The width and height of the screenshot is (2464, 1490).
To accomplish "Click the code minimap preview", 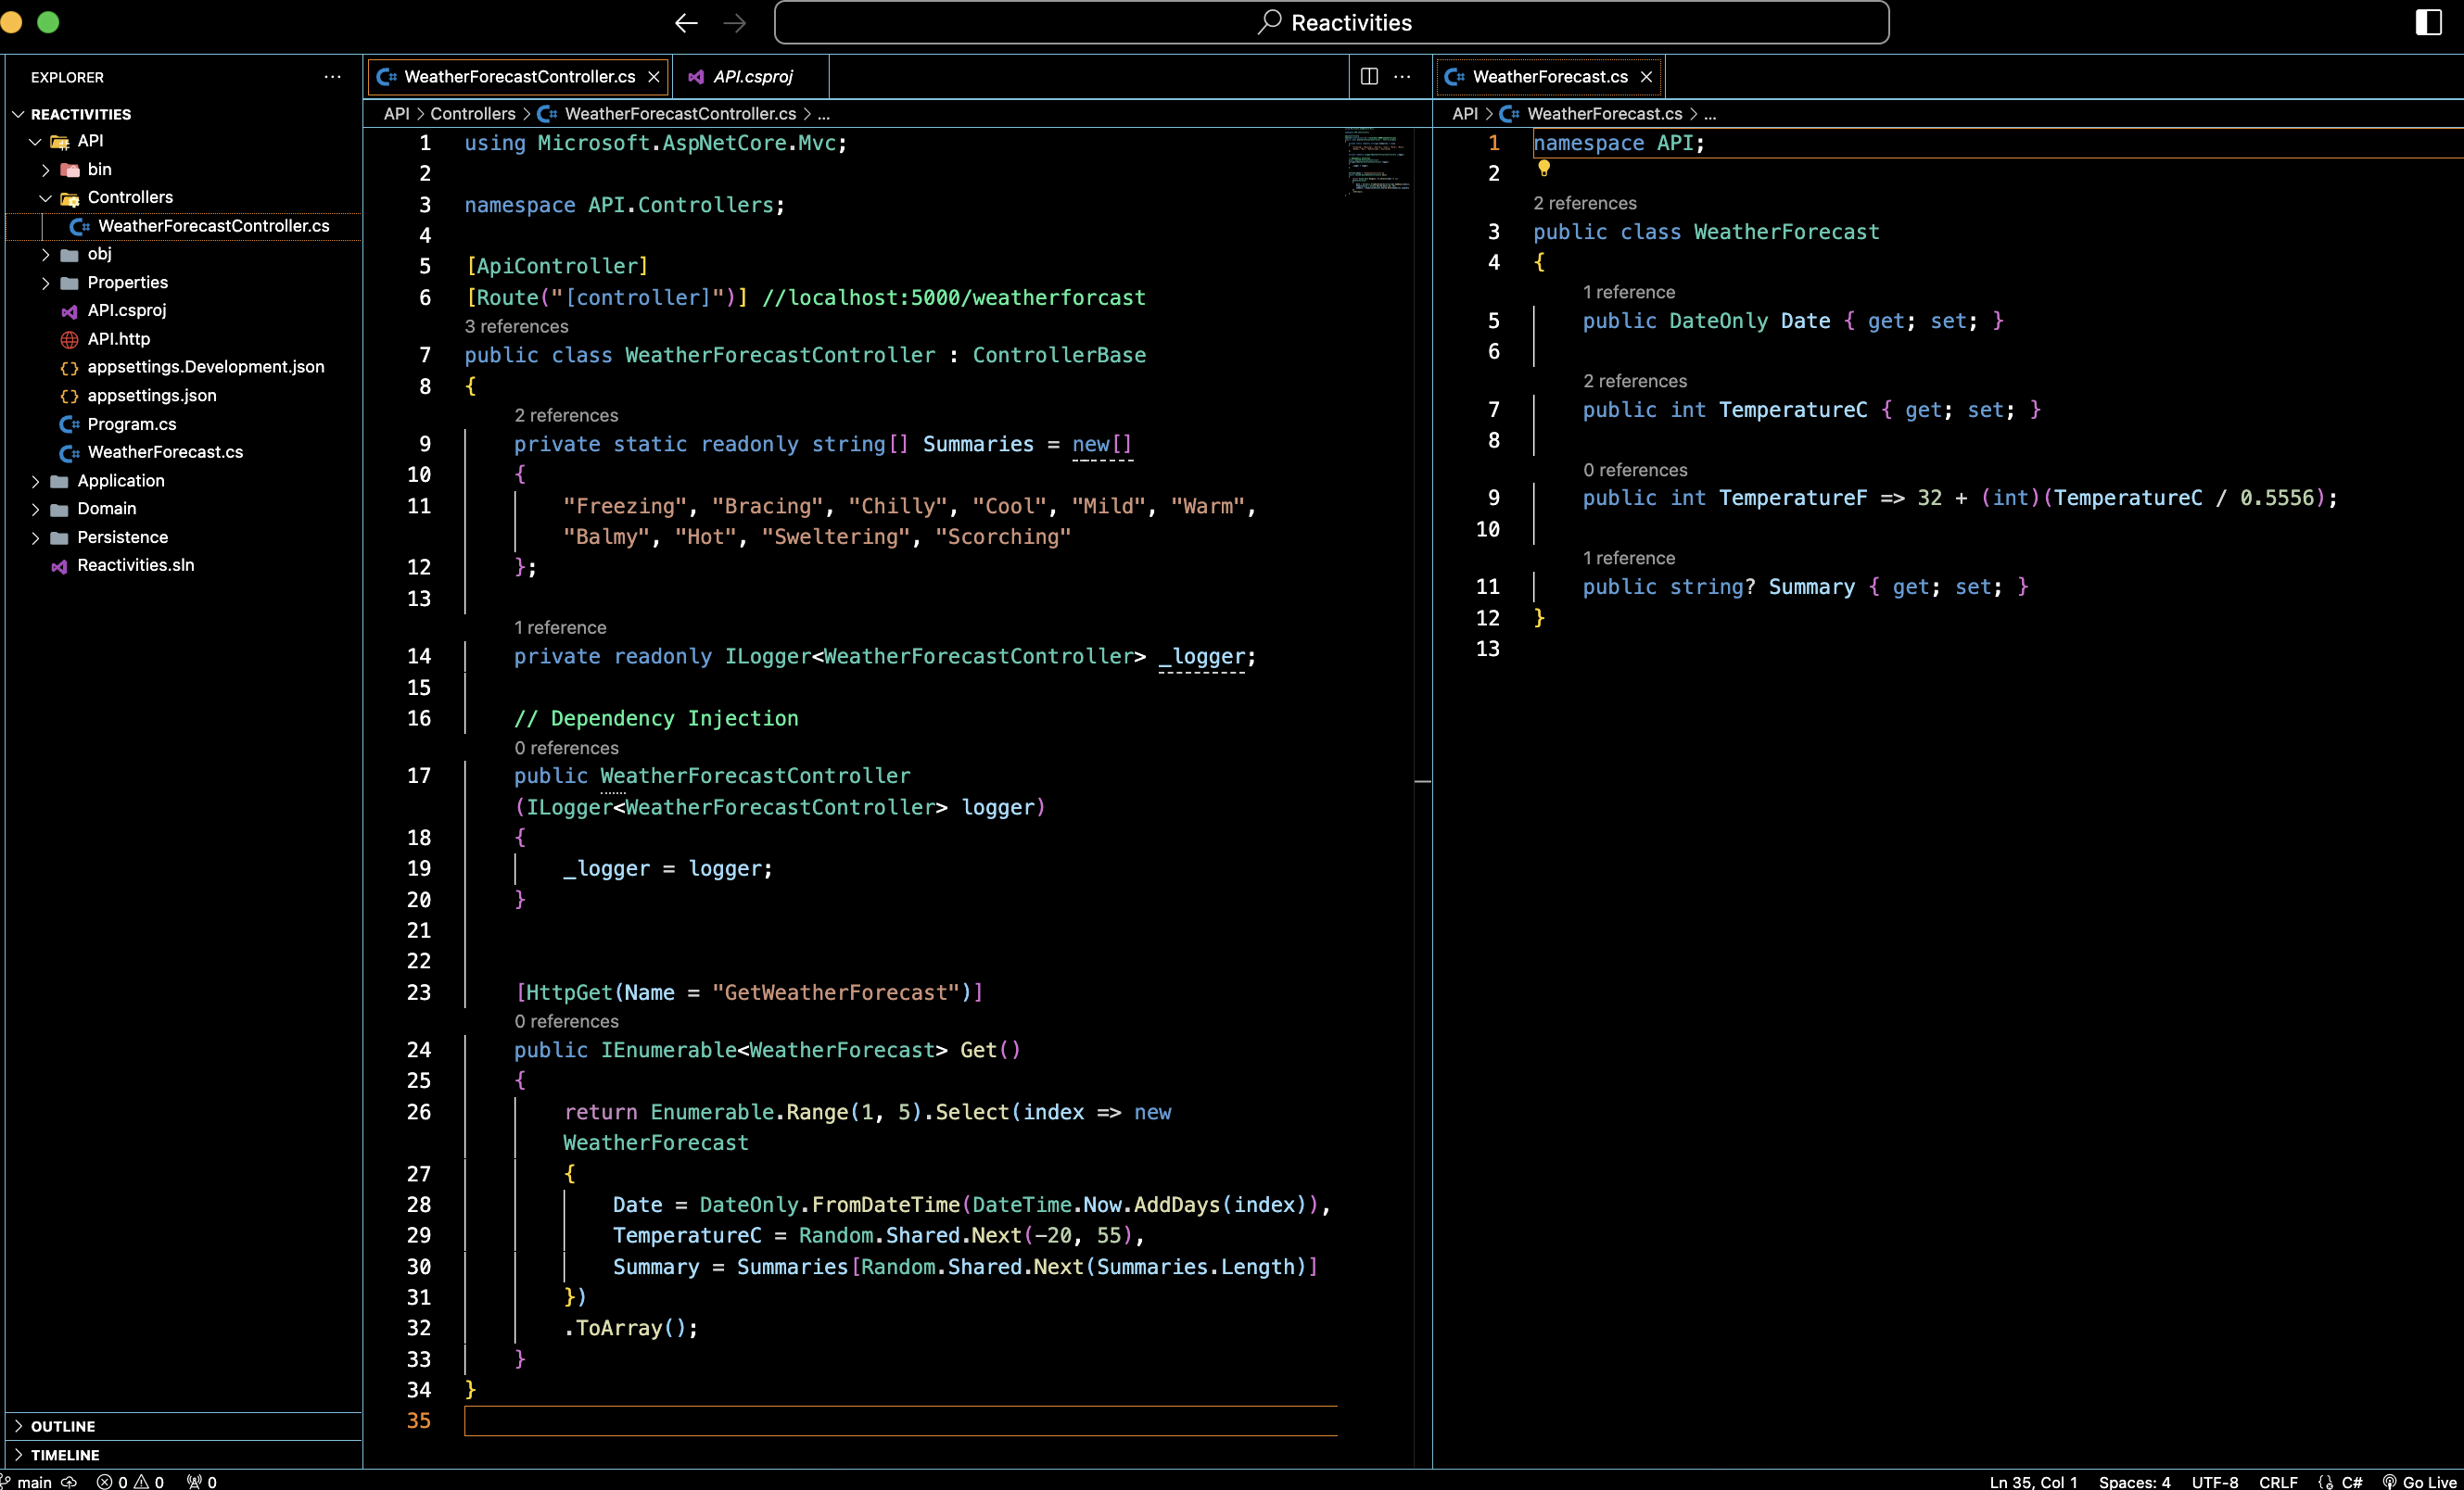I will pos(1376,160).
